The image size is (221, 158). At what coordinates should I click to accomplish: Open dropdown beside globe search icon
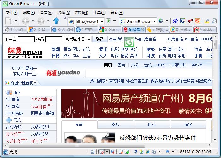(x=167, y=21)
